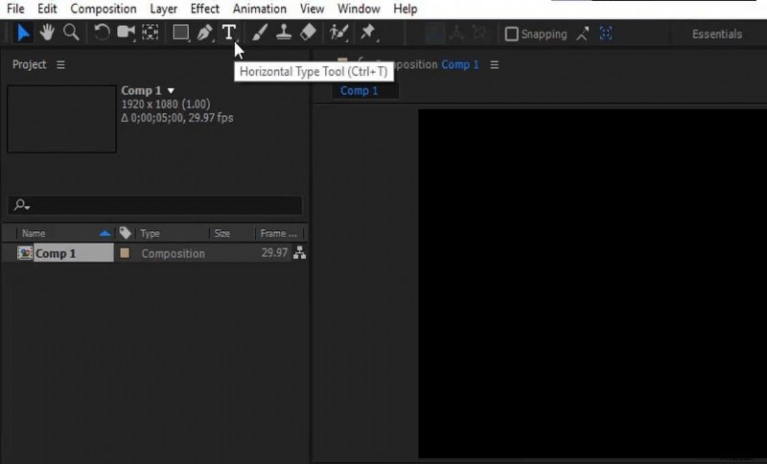Enable the Snapping checkbox
Viewport: 767px width, 464px height.
point(511,34)
